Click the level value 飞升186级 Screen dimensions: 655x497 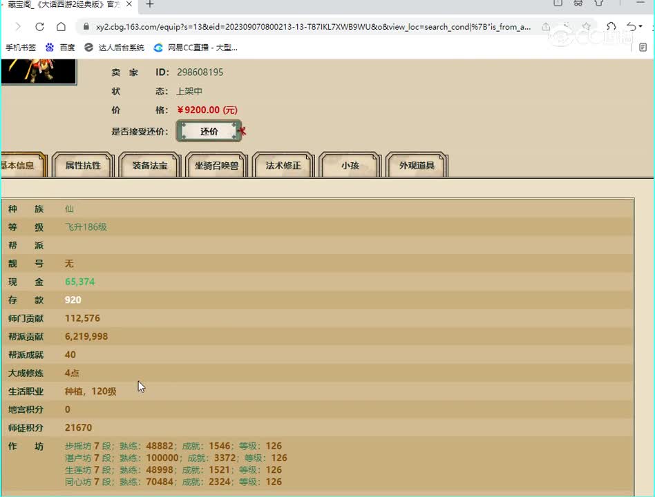pos(86,227)
